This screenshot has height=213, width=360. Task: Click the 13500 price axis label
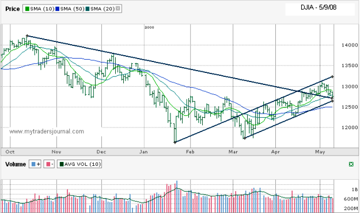point(350,65)
